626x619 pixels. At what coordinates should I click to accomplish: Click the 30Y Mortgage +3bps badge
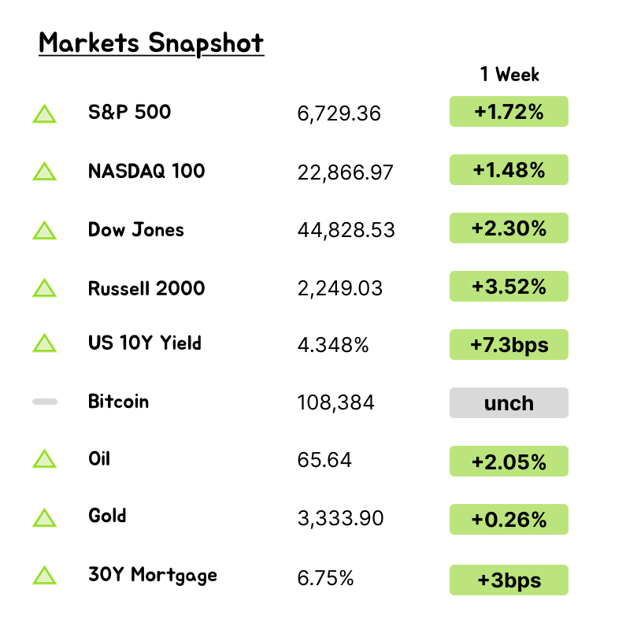(509, 580)
